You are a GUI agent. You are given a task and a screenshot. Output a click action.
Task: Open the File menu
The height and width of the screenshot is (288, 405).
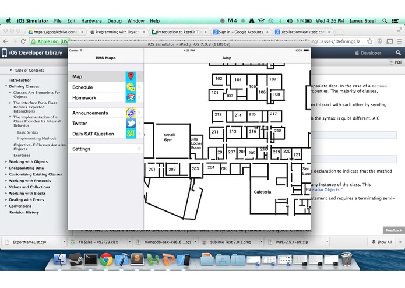58,21
